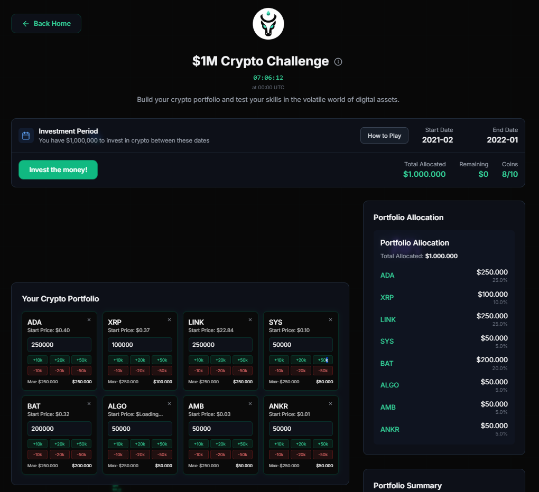Viewport: 539px width, 492px height.
Task: Click the bull logo at the top
Action: (x=268, y=23)
